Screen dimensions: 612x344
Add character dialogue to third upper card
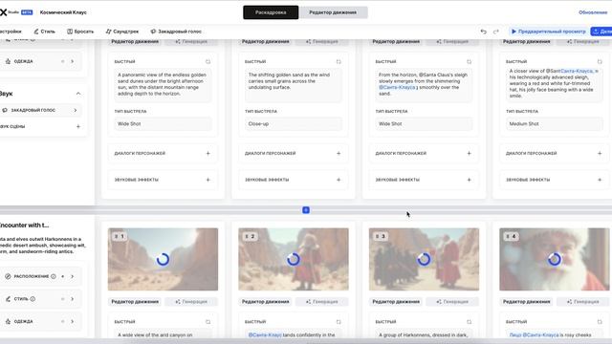coord(469,153)
